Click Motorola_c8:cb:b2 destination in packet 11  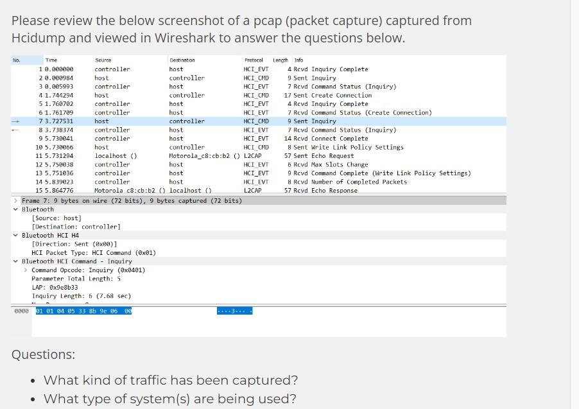click(x=205, y=156)
